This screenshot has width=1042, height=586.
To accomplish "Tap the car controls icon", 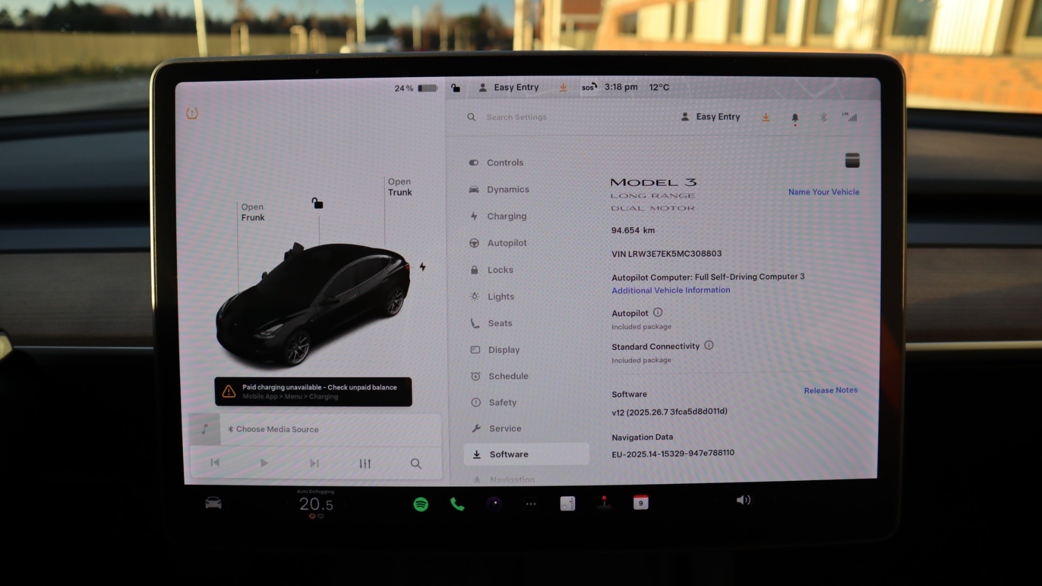I will point(213,503).
